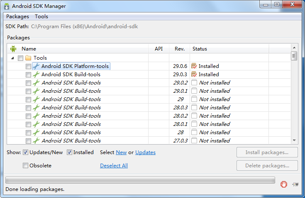
Task: Sort by the Rev. column header
Action: click(180, 49)
